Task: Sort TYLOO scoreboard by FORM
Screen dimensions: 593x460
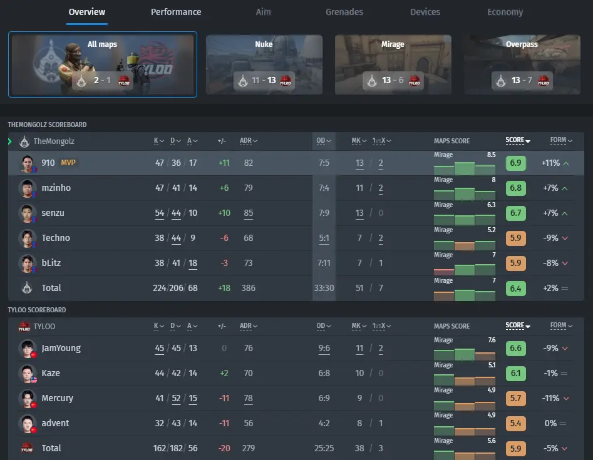Action: pyautogui.click(x=561, y=325)
